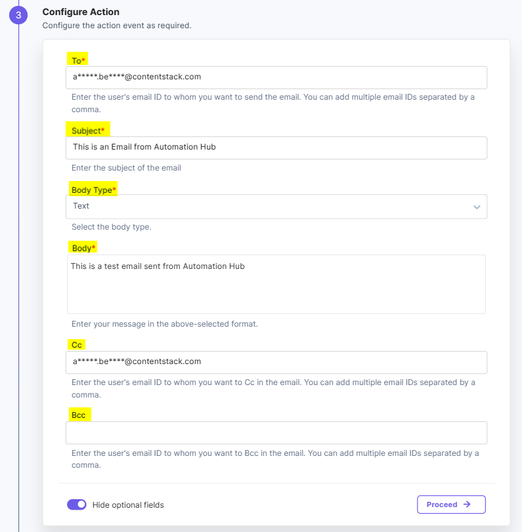This screenshot has height=532, width=522.
Task: Select the Subject field containing the email subject
Action: 276,148
